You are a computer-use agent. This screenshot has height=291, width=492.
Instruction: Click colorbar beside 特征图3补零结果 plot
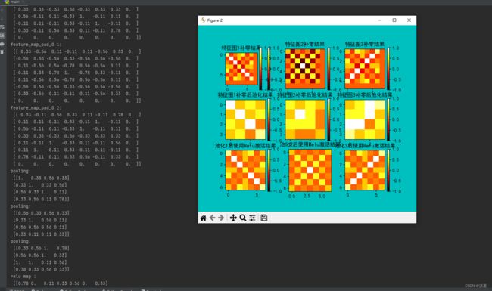click(388, 69)
